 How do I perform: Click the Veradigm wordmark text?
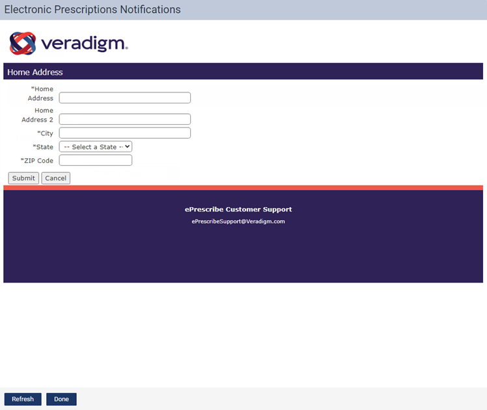(84, 44)
